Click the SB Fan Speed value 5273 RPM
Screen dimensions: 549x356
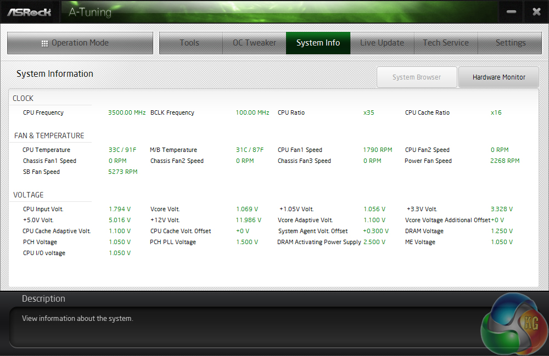(123, 172)
